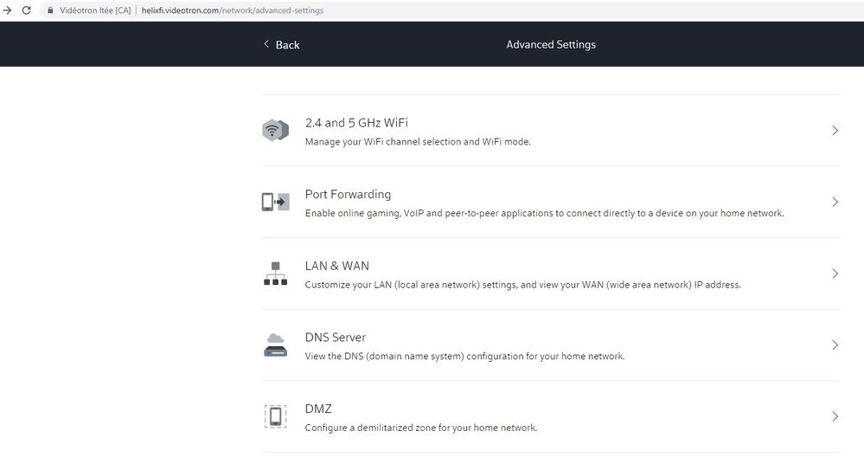The image size is (864, 470).
Task: Expand the 2.4 and 5 GHz WiFi row chevron
Action: pyautogui.click(x=835, y=131)
